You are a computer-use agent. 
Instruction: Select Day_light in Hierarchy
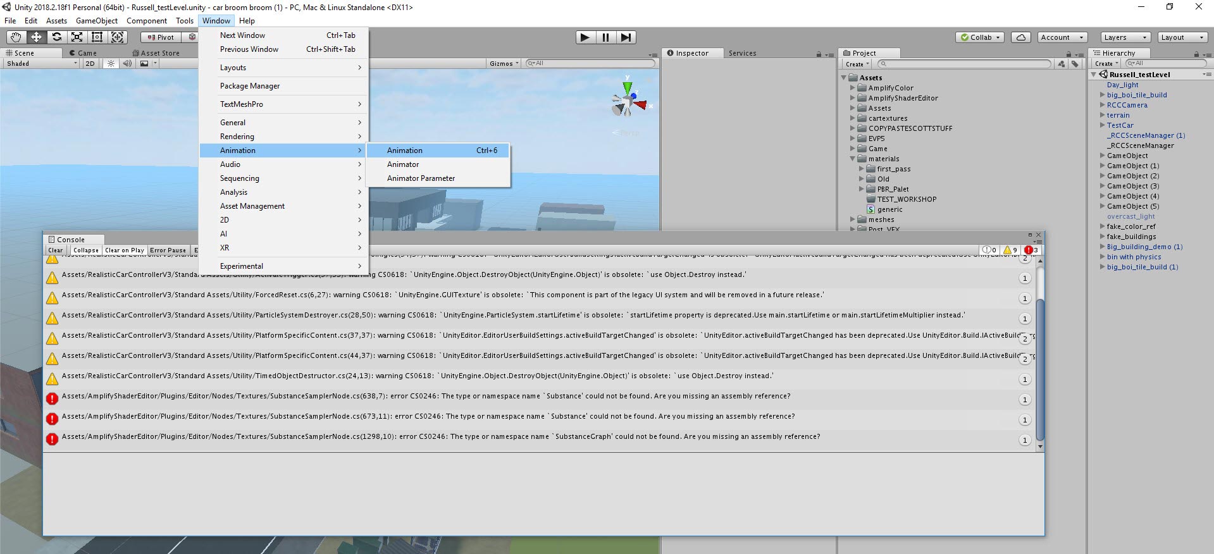[1122, 85]
